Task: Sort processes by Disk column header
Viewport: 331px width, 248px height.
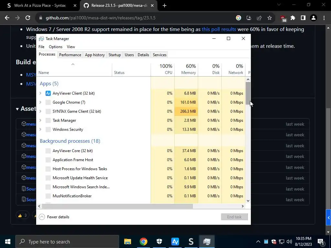Action: pyautogui.click(x=210, y=69)
